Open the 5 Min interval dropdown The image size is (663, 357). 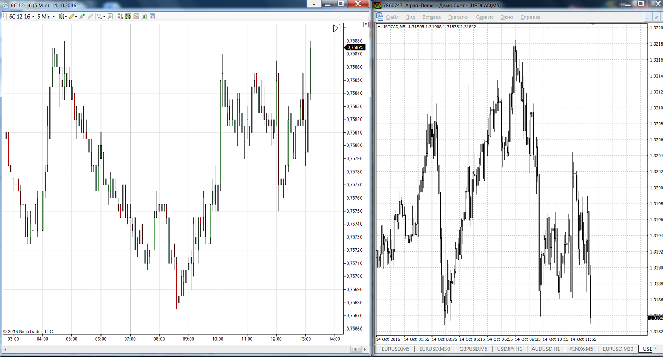pos(46,17)
